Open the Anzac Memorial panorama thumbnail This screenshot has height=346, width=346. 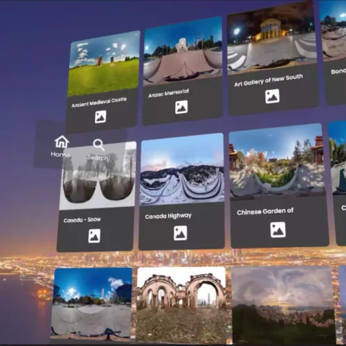(x=183, y=51)
